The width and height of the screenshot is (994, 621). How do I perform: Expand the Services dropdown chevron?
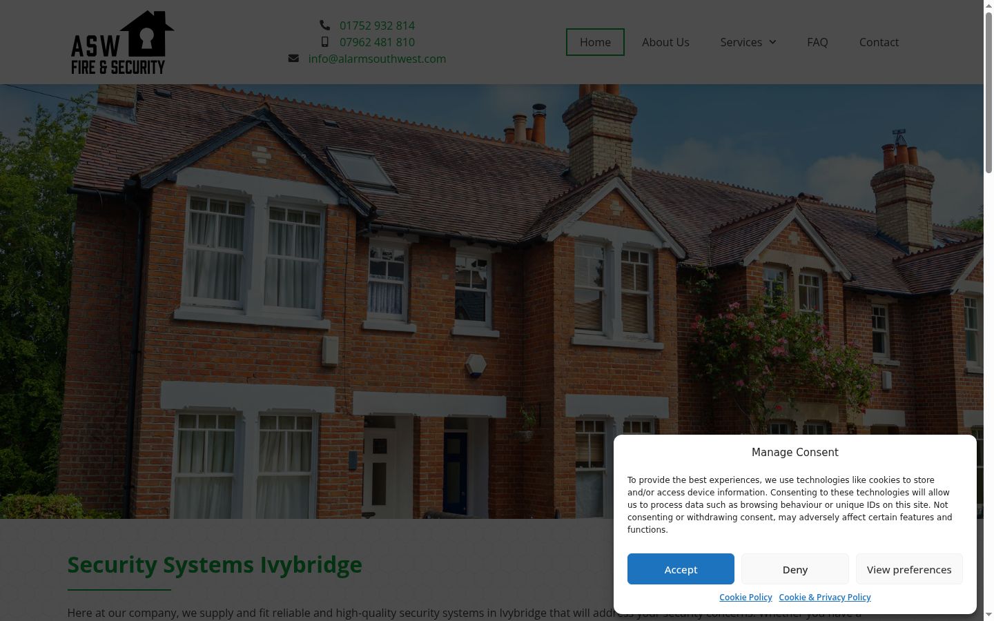pyautogui.click(x=772, y=42)
